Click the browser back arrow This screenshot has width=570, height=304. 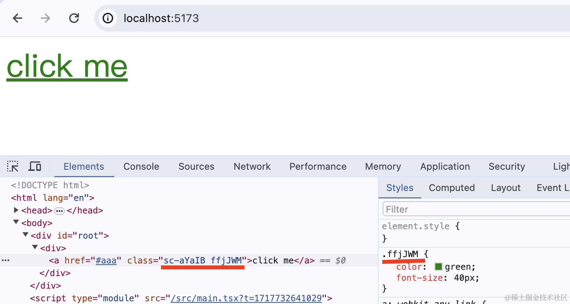17,18
